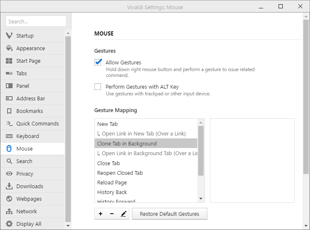
Task: Open Quick Commands settings label
Action: point(38,124)
